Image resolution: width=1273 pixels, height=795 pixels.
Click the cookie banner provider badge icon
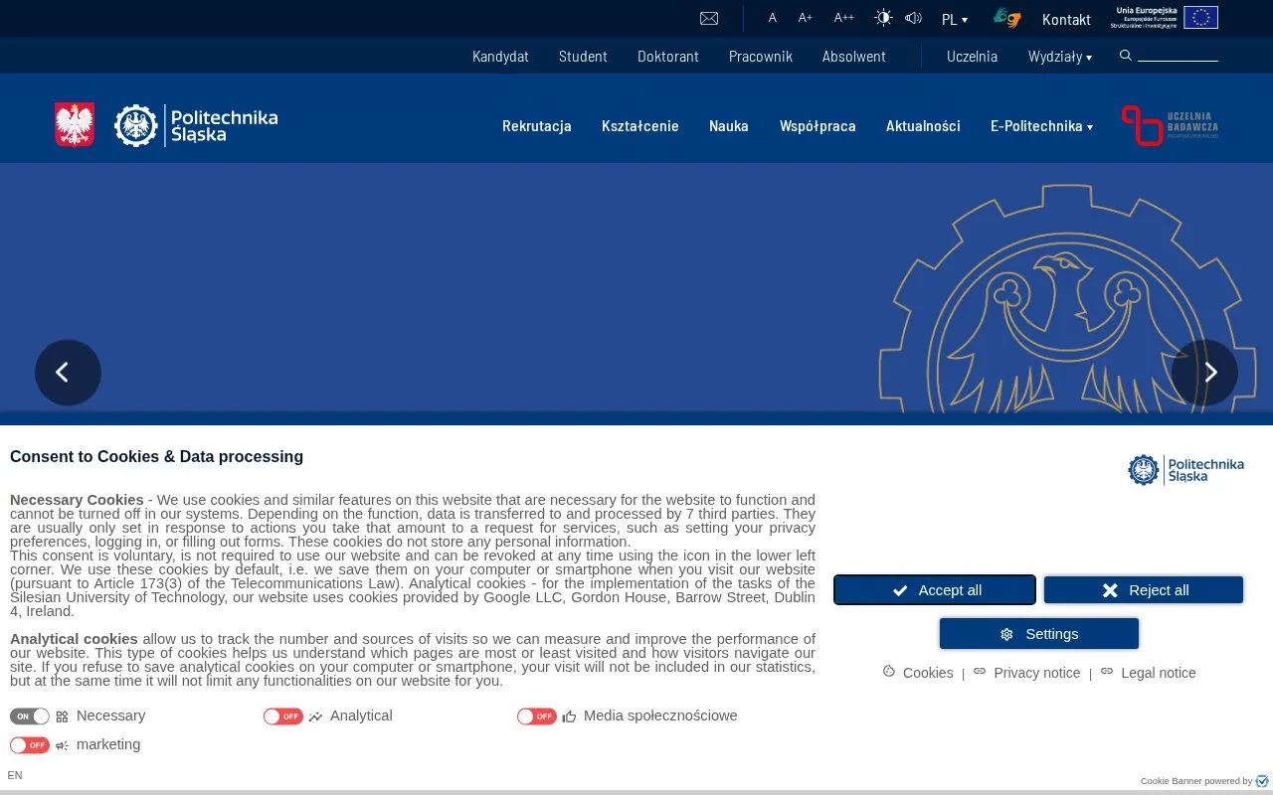(1263, 781)
